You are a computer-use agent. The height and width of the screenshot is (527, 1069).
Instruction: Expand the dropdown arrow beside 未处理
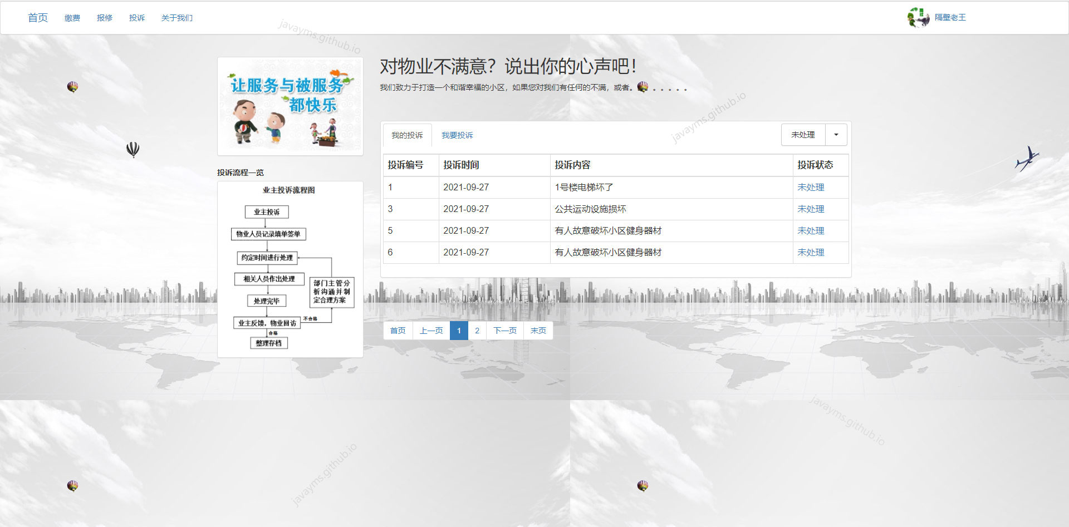pyautogui.click(x=835, y=135)
